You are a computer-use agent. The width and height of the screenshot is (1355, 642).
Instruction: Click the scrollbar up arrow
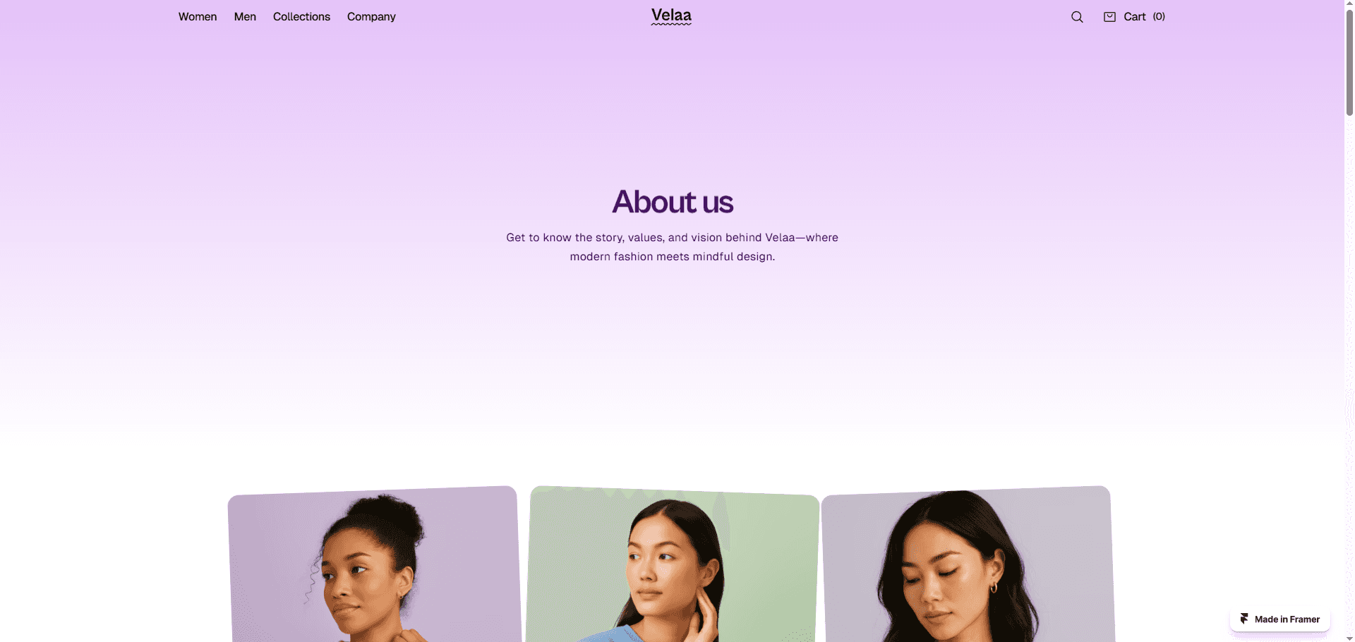1349,4
